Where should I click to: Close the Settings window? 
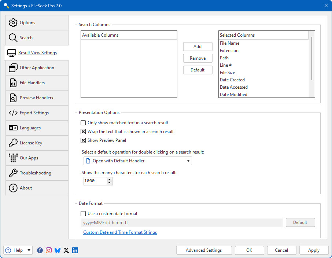326,6
